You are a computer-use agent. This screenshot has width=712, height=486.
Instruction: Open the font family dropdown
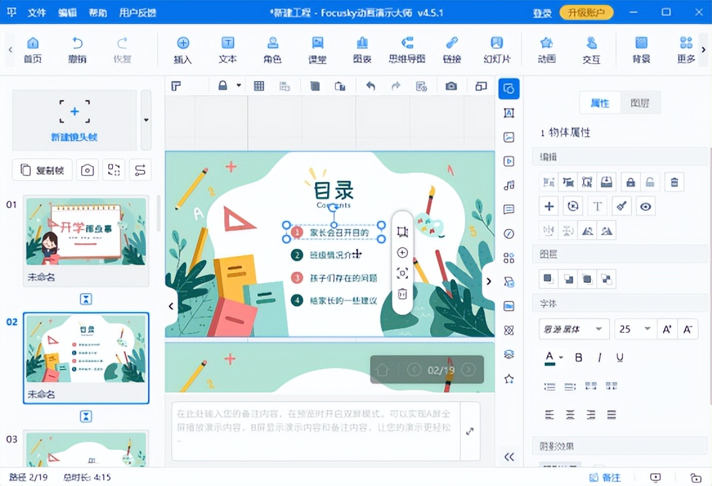pos(573,328)
